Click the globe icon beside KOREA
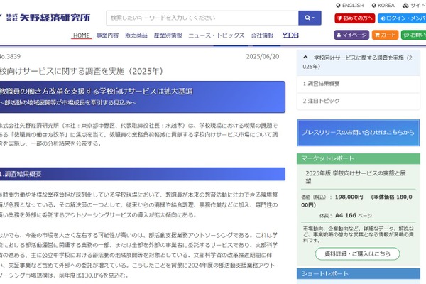 [374, 6]
